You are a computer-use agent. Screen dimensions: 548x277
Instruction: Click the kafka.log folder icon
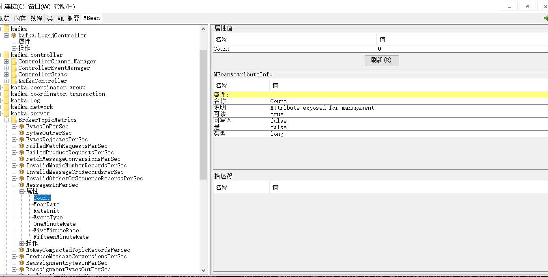tap(6, 100)
